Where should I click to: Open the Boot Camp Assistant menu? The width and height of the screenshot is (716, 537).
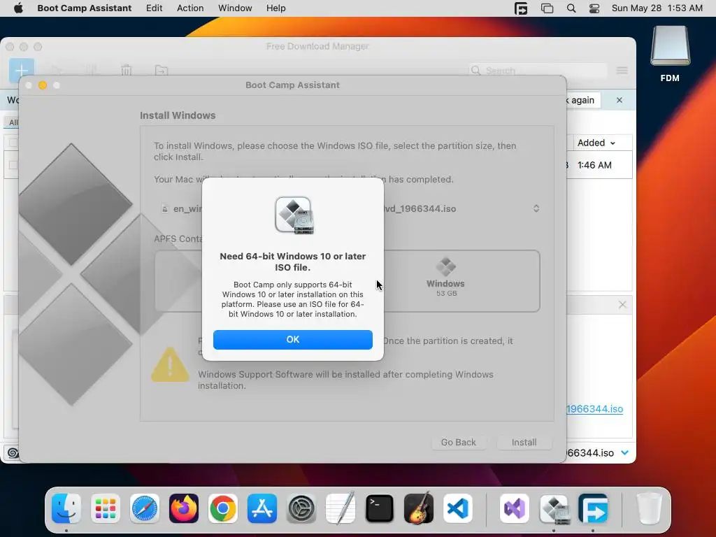[84, 8]
